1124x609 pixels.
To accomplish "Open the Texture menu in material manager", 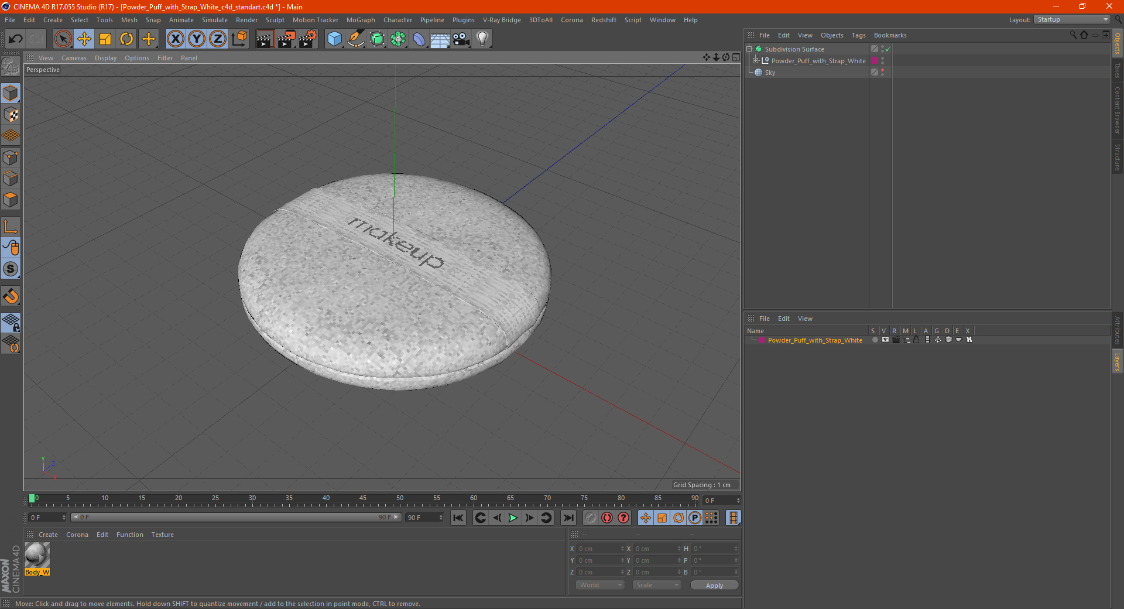I will point(162,535).
